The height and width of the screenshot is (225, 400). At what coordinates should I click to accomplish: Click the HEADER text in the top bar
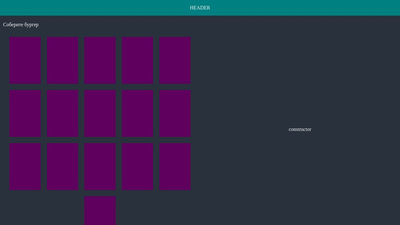pyautogui.click(x=200, y=7)
